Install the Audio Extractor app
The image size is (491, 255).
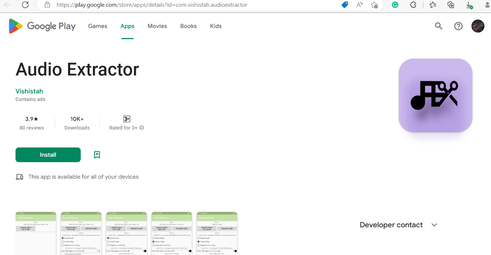(x=48, y=155)
